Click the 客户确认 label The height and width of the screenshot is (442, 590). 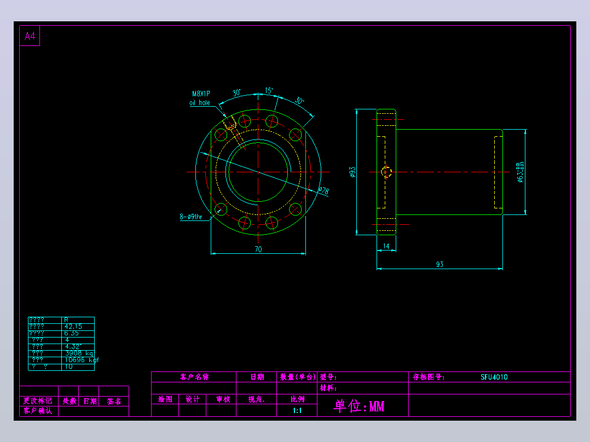click(38, 410)
